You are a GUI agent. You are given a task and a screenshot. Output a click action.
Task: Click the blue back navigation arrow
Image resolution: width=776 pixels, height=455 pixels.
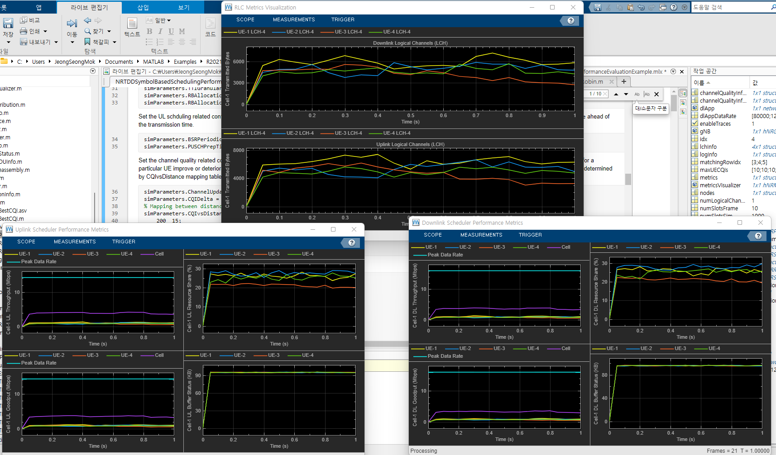point(88,20)
